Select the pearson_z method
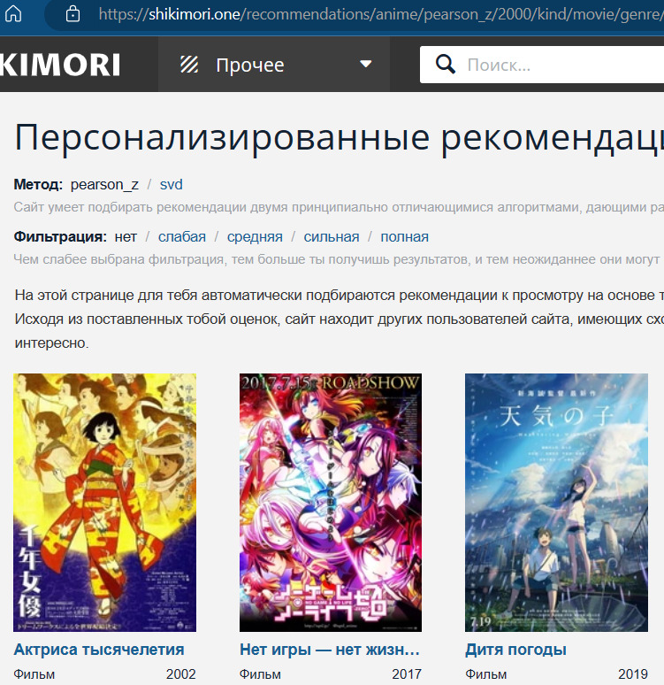 (x=104, y=184)
